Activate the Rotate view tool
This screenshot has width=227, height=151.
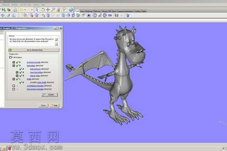(43, 10)
